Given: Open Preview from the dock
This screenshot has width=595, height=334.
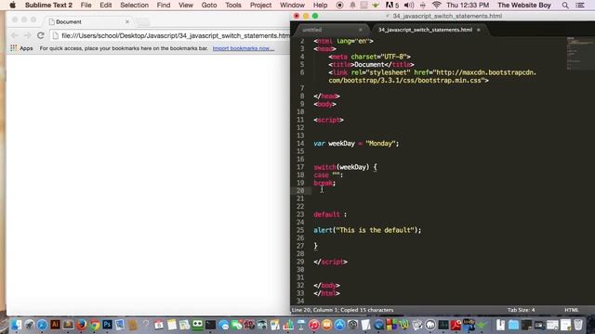Looking at the screenshot, I should click(120, 325).
